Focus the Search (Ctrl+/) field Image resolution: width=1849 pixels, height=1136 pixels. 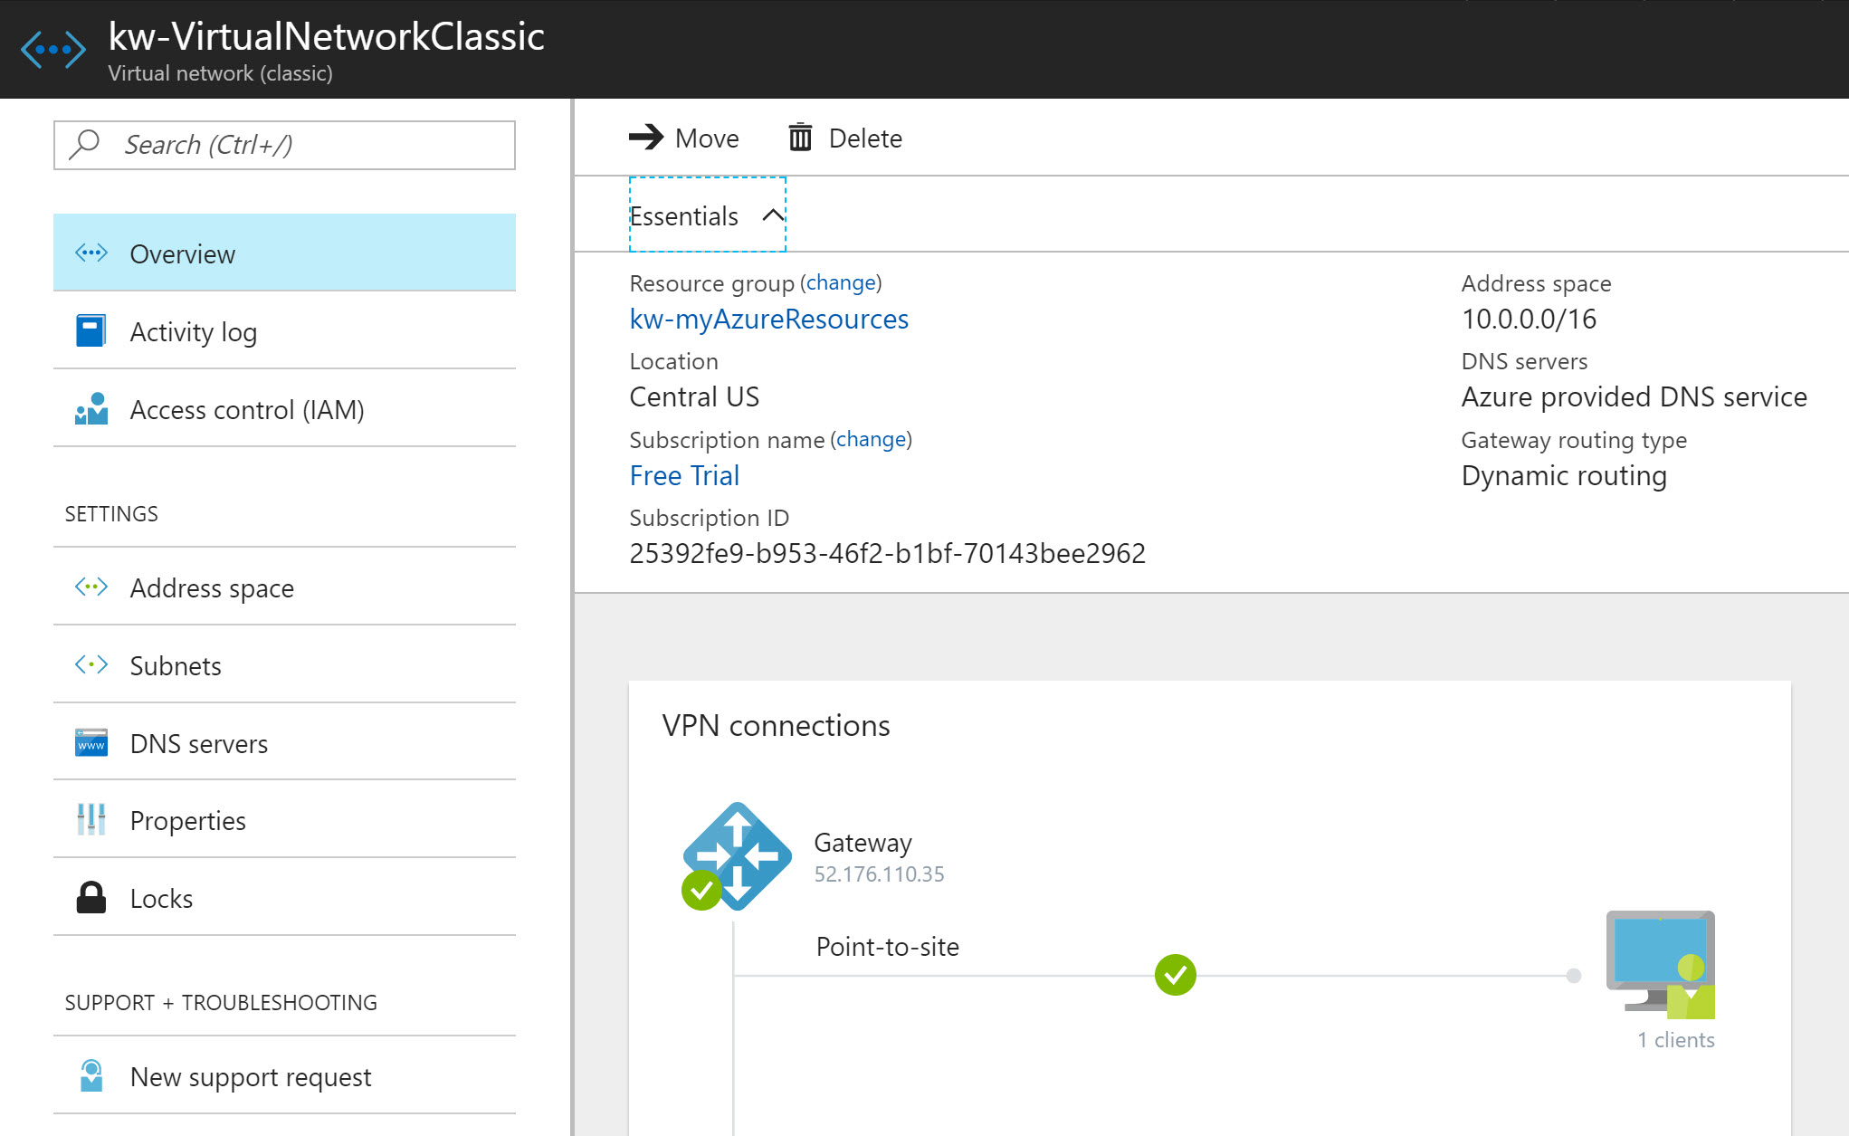pos(284,145)
